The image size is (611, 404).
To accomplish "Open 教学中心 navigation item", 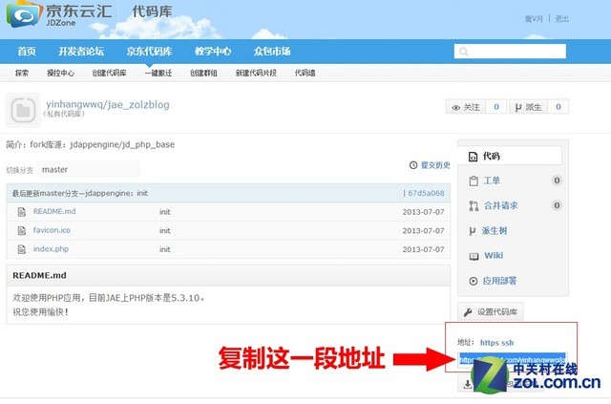I will point(213,51).
